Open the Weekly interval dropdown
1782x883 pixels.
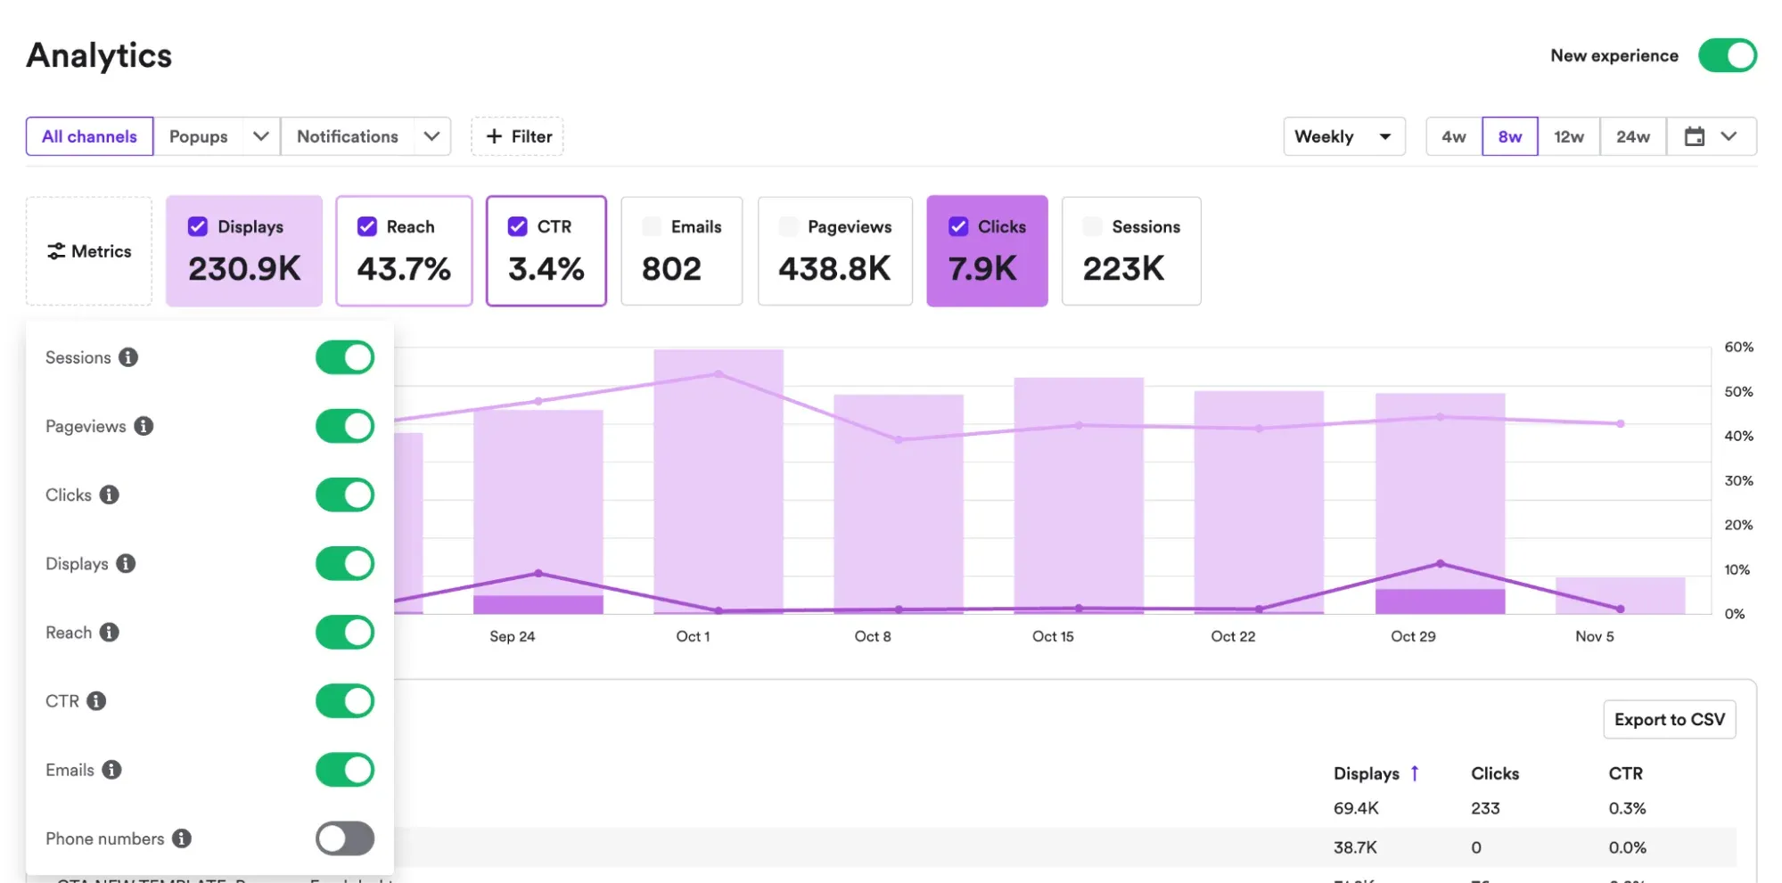point(1344,136)
